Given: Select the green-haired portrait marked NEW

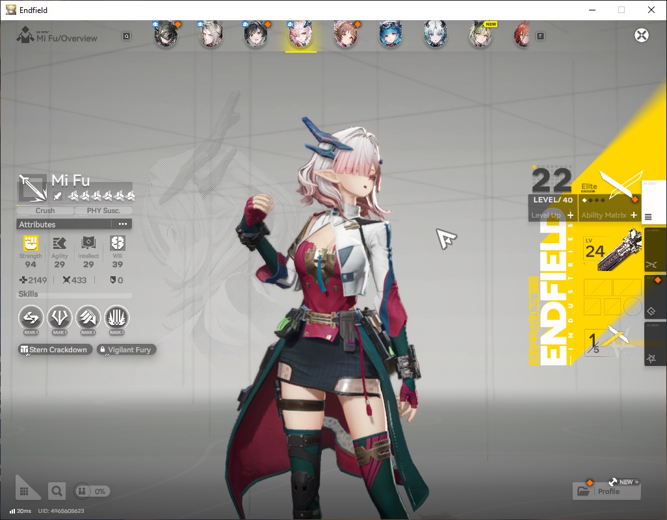Looking at the screenshot, I should (480, 34).
